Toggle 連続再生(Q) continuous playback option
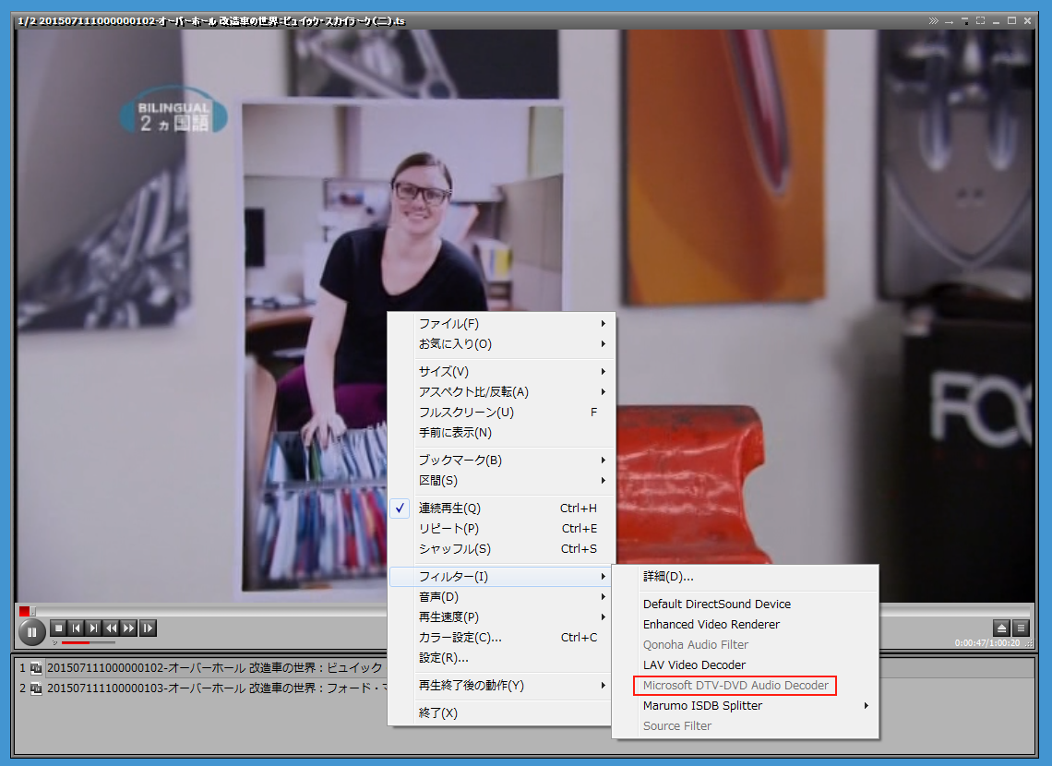 (x=449, y=509)
